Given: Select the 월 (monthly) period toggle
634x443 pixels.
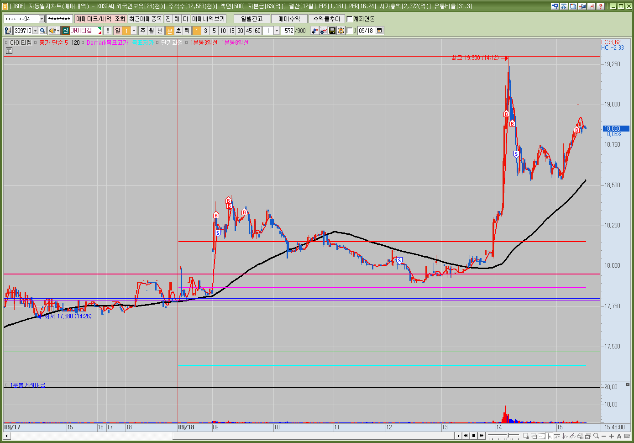Looking at the screenshot, I should click(x=152, y=31).
